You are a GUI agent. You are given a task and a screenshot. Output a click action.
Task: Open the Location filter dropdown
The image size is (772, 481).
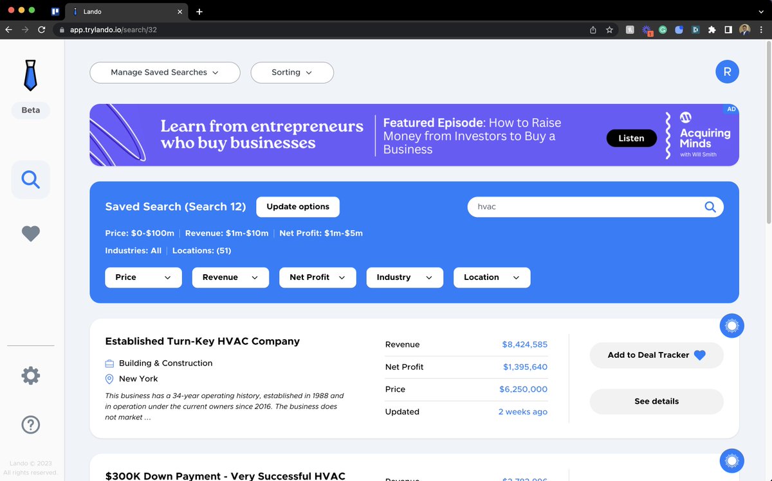(492, 277)
